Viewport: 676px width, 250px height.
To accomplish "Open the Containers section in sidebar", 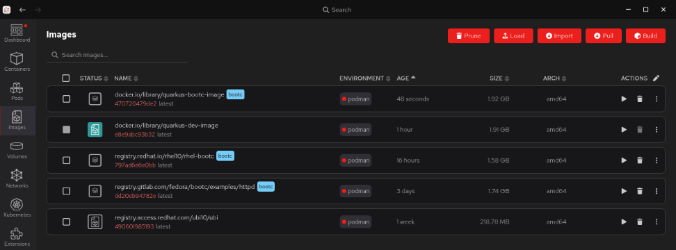I will pyautogui.click(x=17, y=62).
